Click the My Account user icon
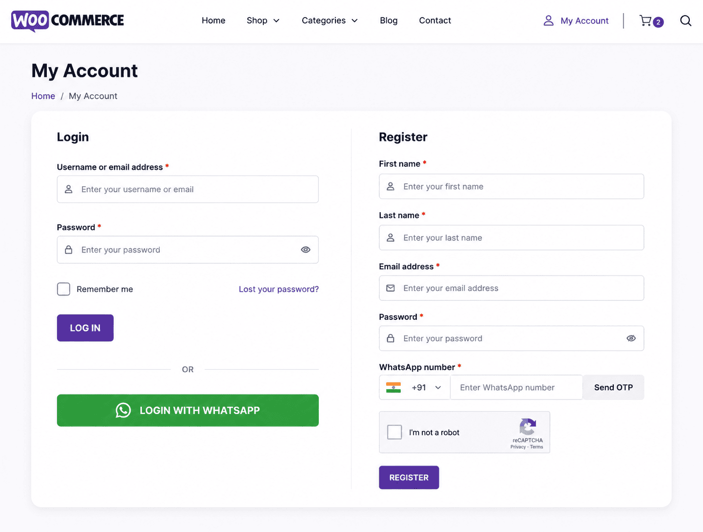The width and height of the screenshot is (703, 532). point(548,20)
